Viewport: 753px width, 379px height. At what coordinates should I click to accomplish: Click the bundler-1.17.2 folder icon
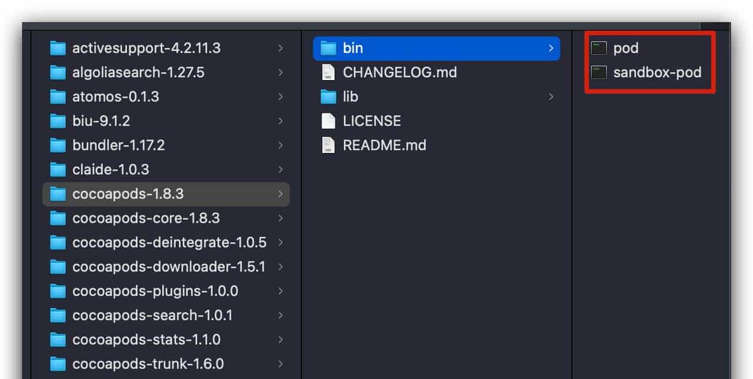58,145
